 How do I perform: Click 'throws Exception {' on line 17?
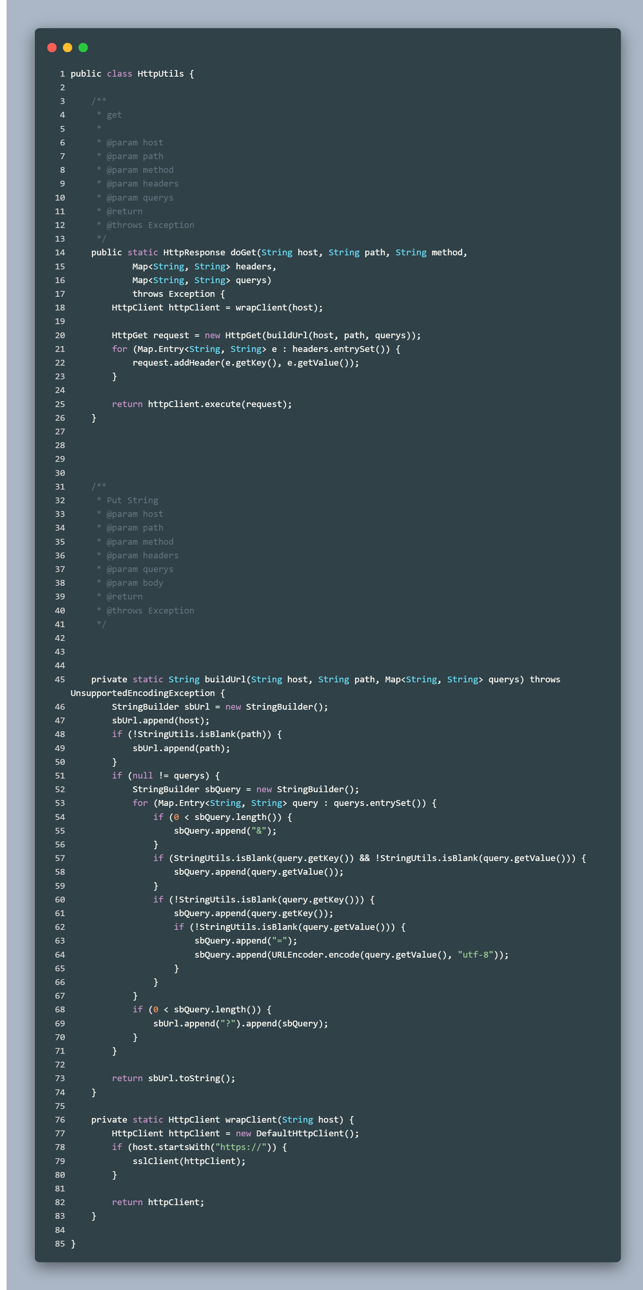[x=179, y=294]
